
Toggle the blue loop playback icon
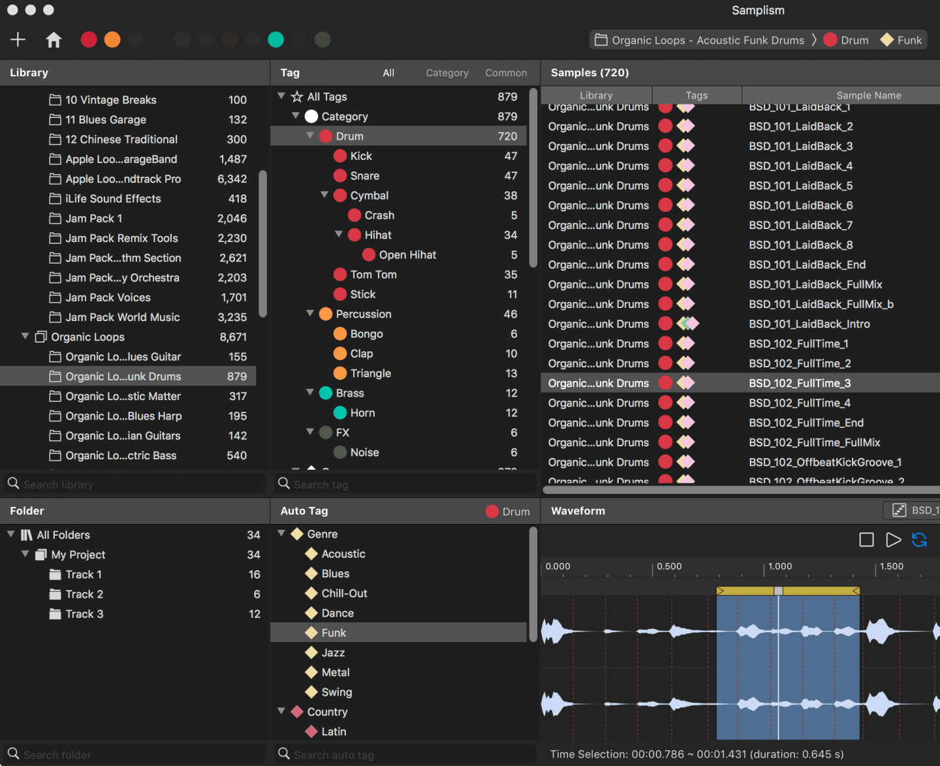pyautogui.click(x=919, y=540)
